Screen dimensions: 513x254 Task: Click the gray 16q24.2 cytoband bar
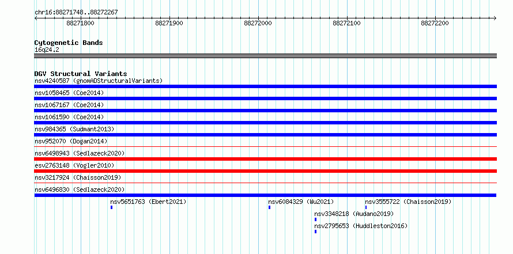[265, 56]
